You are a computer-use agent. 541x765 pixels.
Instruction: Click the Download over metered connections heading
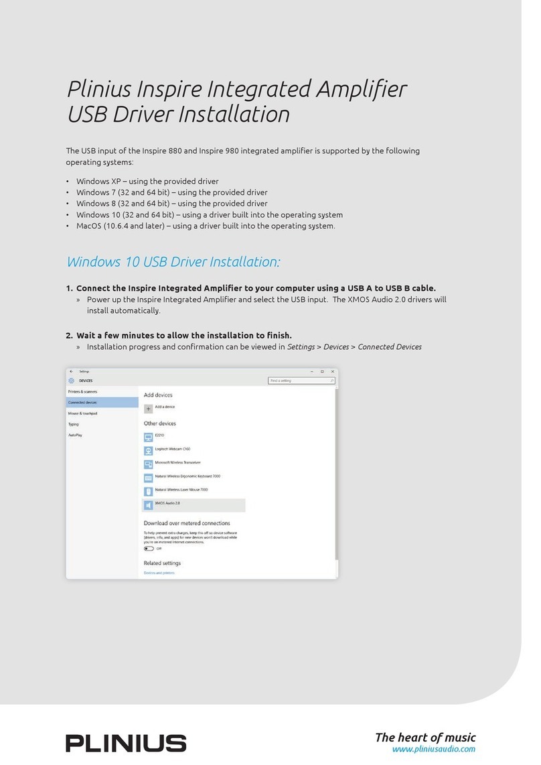pyautogui.click(x=187, y=523)
